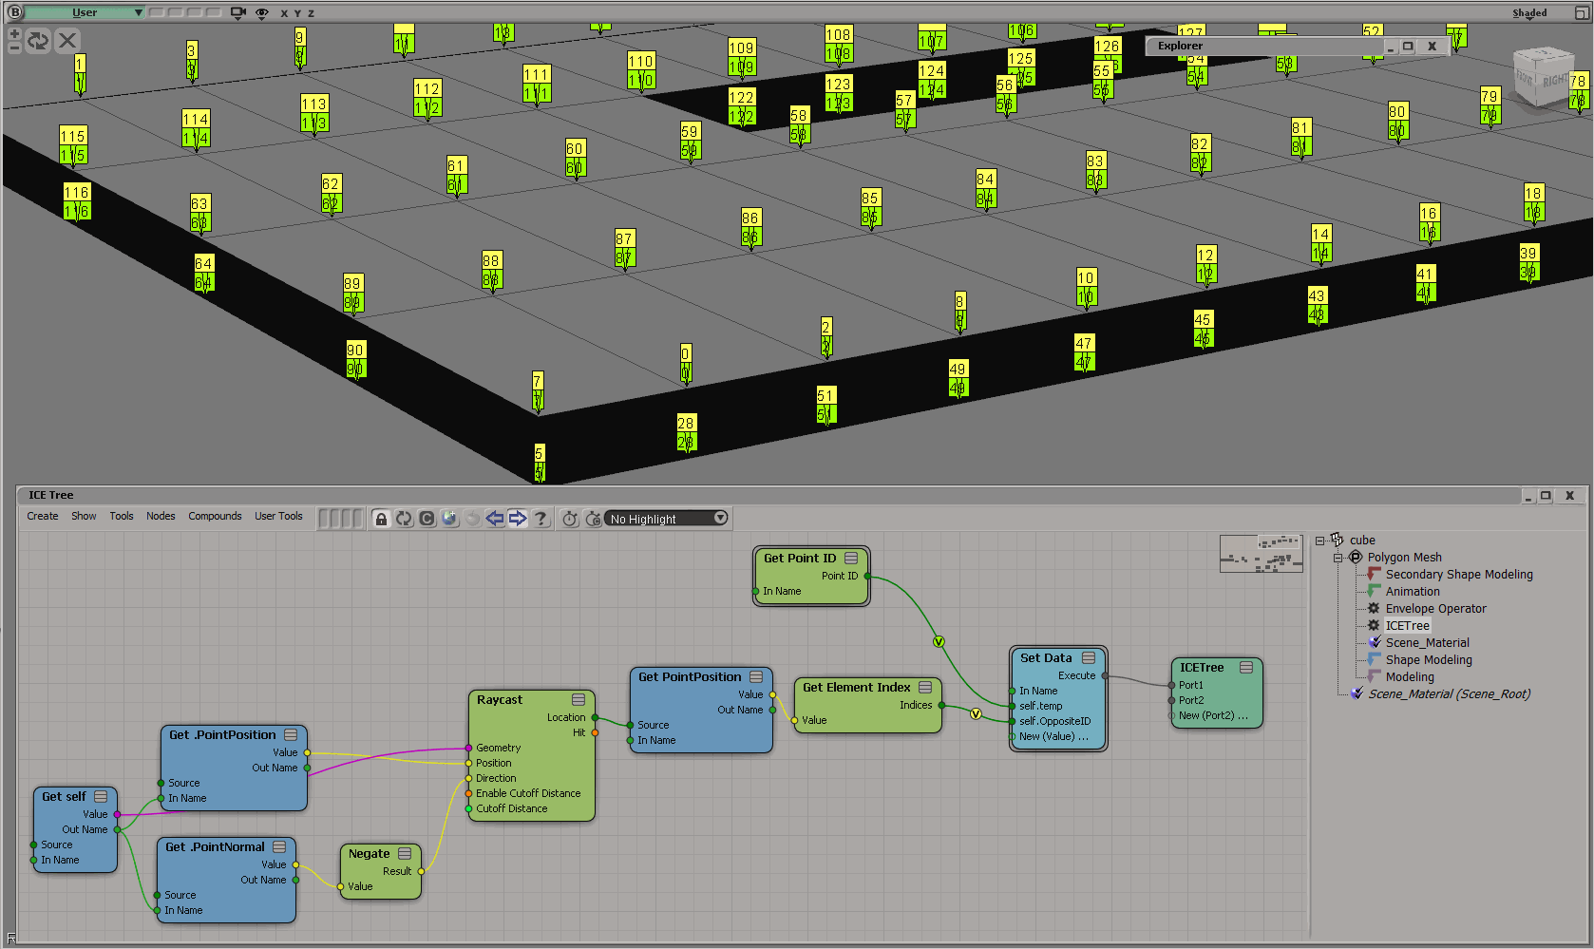The height and width of the screenshot is (949, 1594).
Task: Go to the previous view with left arrow
Action: click(x=495, y=519)
